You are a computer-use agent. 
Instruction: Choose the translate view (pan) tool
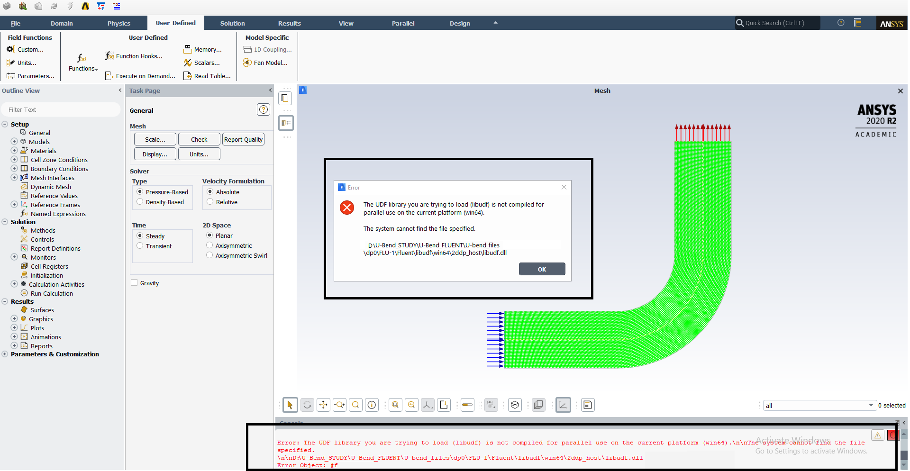(323, 405)
